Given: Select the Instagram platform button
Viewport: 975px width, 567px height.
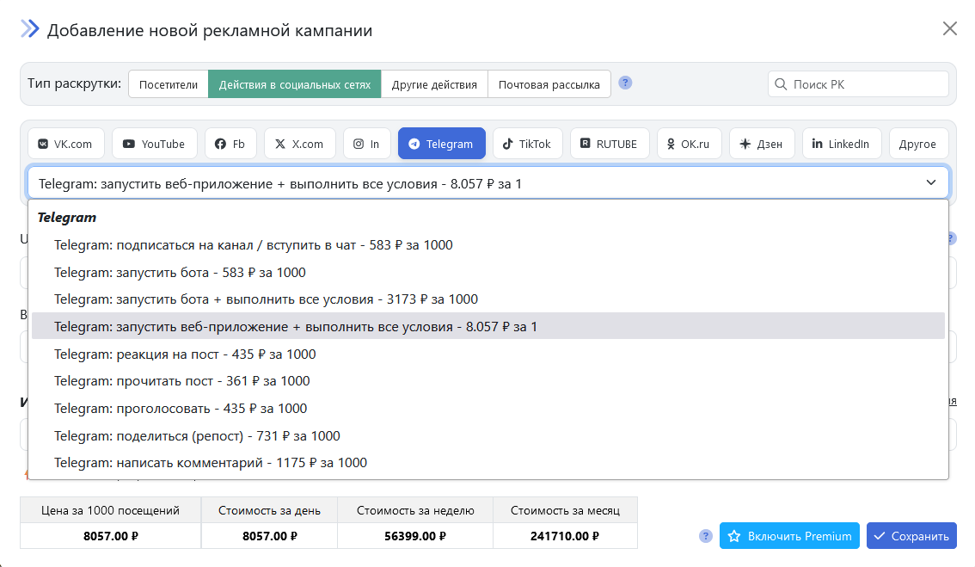Looking at the screenshot, I should point(367,144).
